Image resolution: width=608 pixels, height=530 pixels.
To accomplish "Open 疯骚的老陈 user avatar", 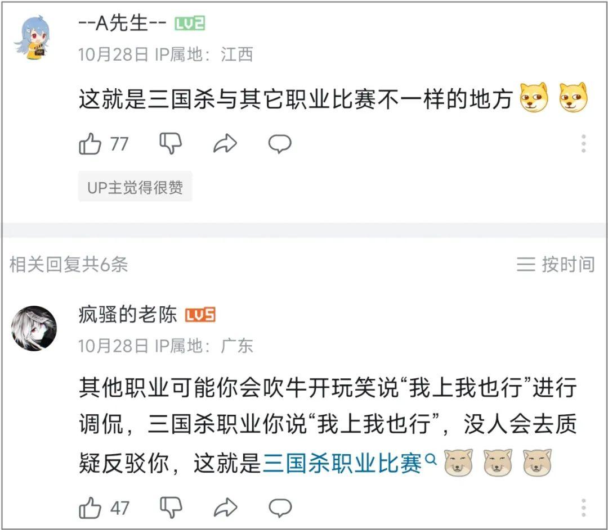I will coord(34,329).
